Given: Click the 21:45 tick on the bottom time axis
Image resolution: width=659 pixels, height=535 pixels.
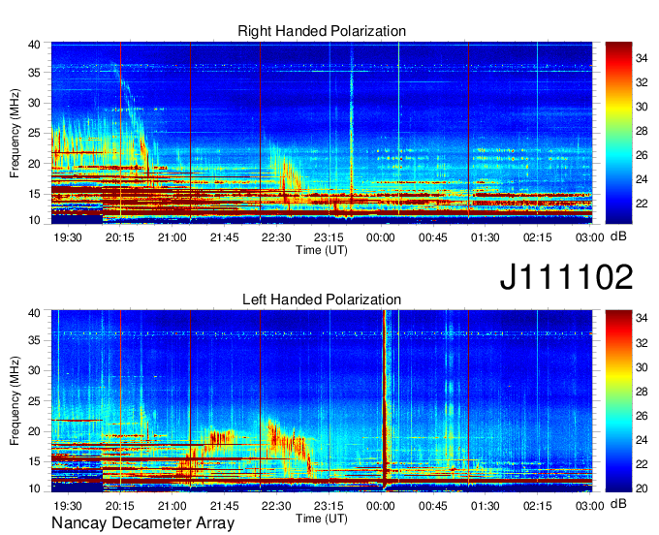Looking at the screenshot, I should coord(224,506).
